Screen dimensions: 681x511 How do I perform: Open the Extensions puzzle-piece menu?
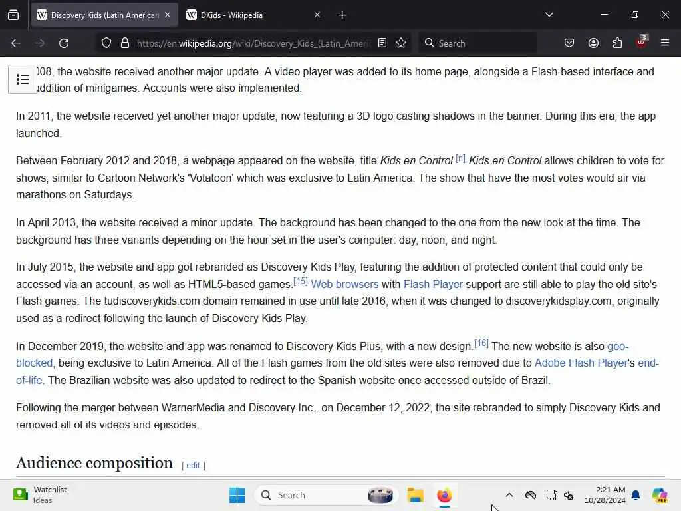(x=617, y=43)
